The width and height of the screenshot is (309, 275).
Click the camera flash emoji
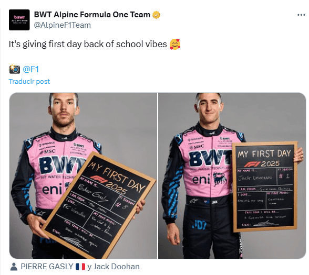click(x=15, y=69)
